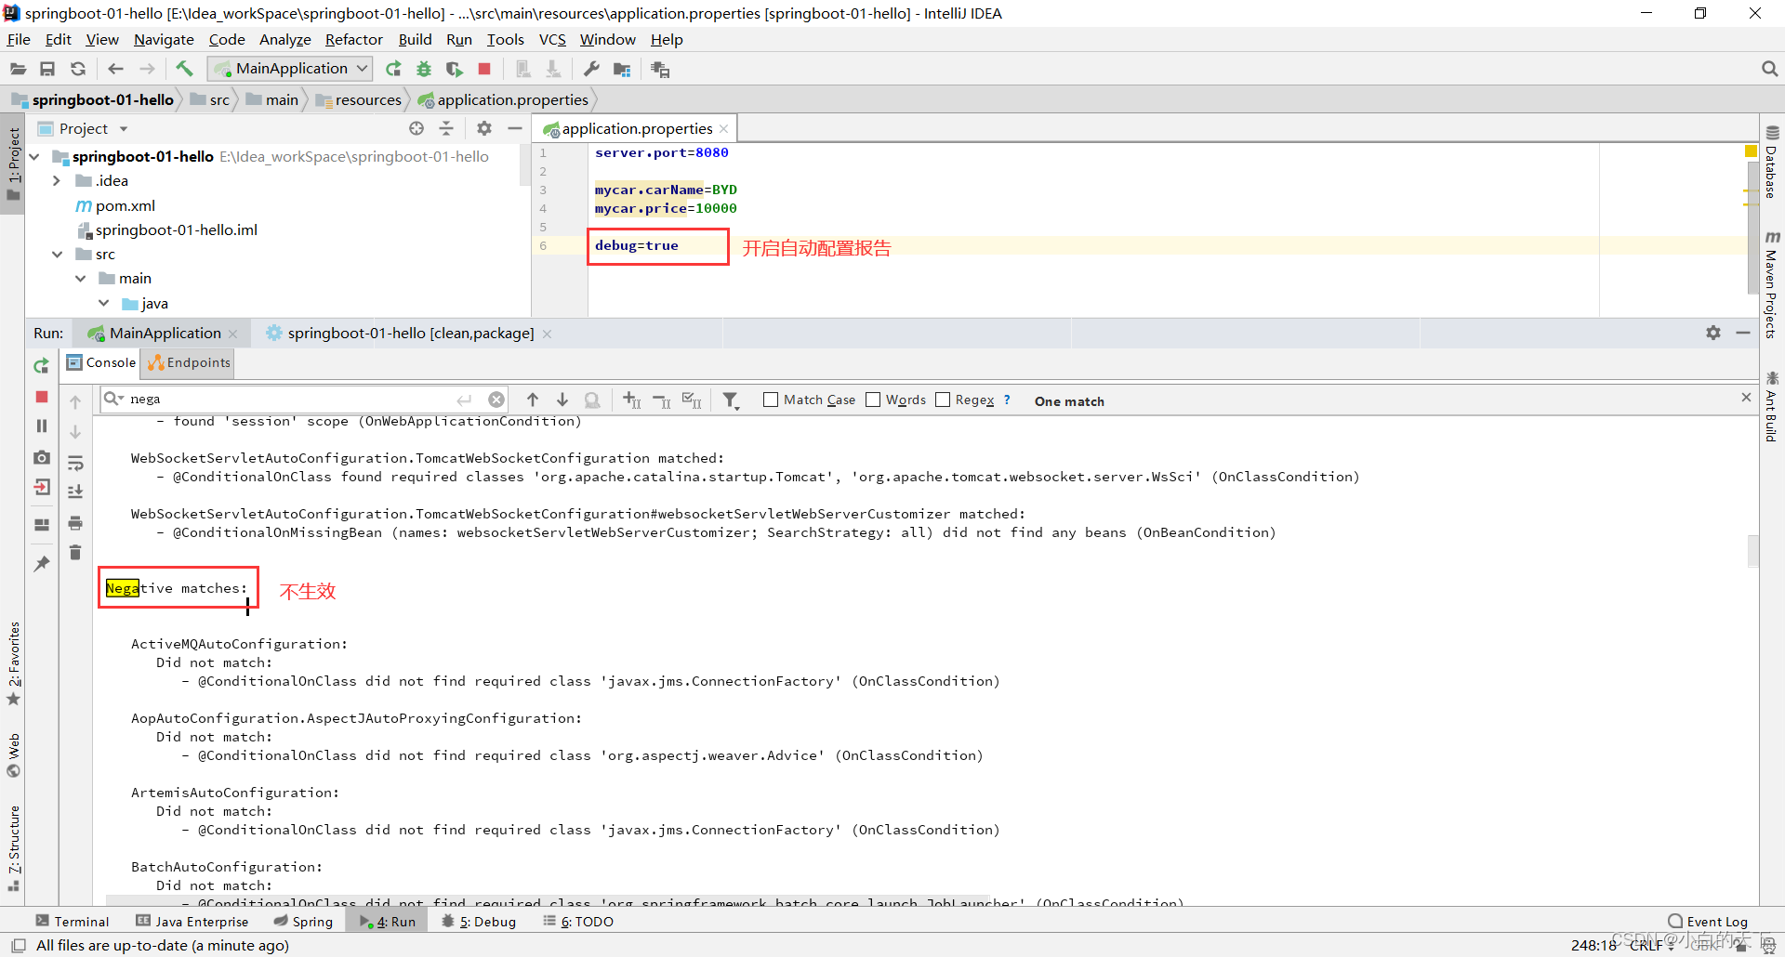Viewport: 1785px width, 957px height.
Task: Start debugging with the bug icon
Action: (424, 69)
